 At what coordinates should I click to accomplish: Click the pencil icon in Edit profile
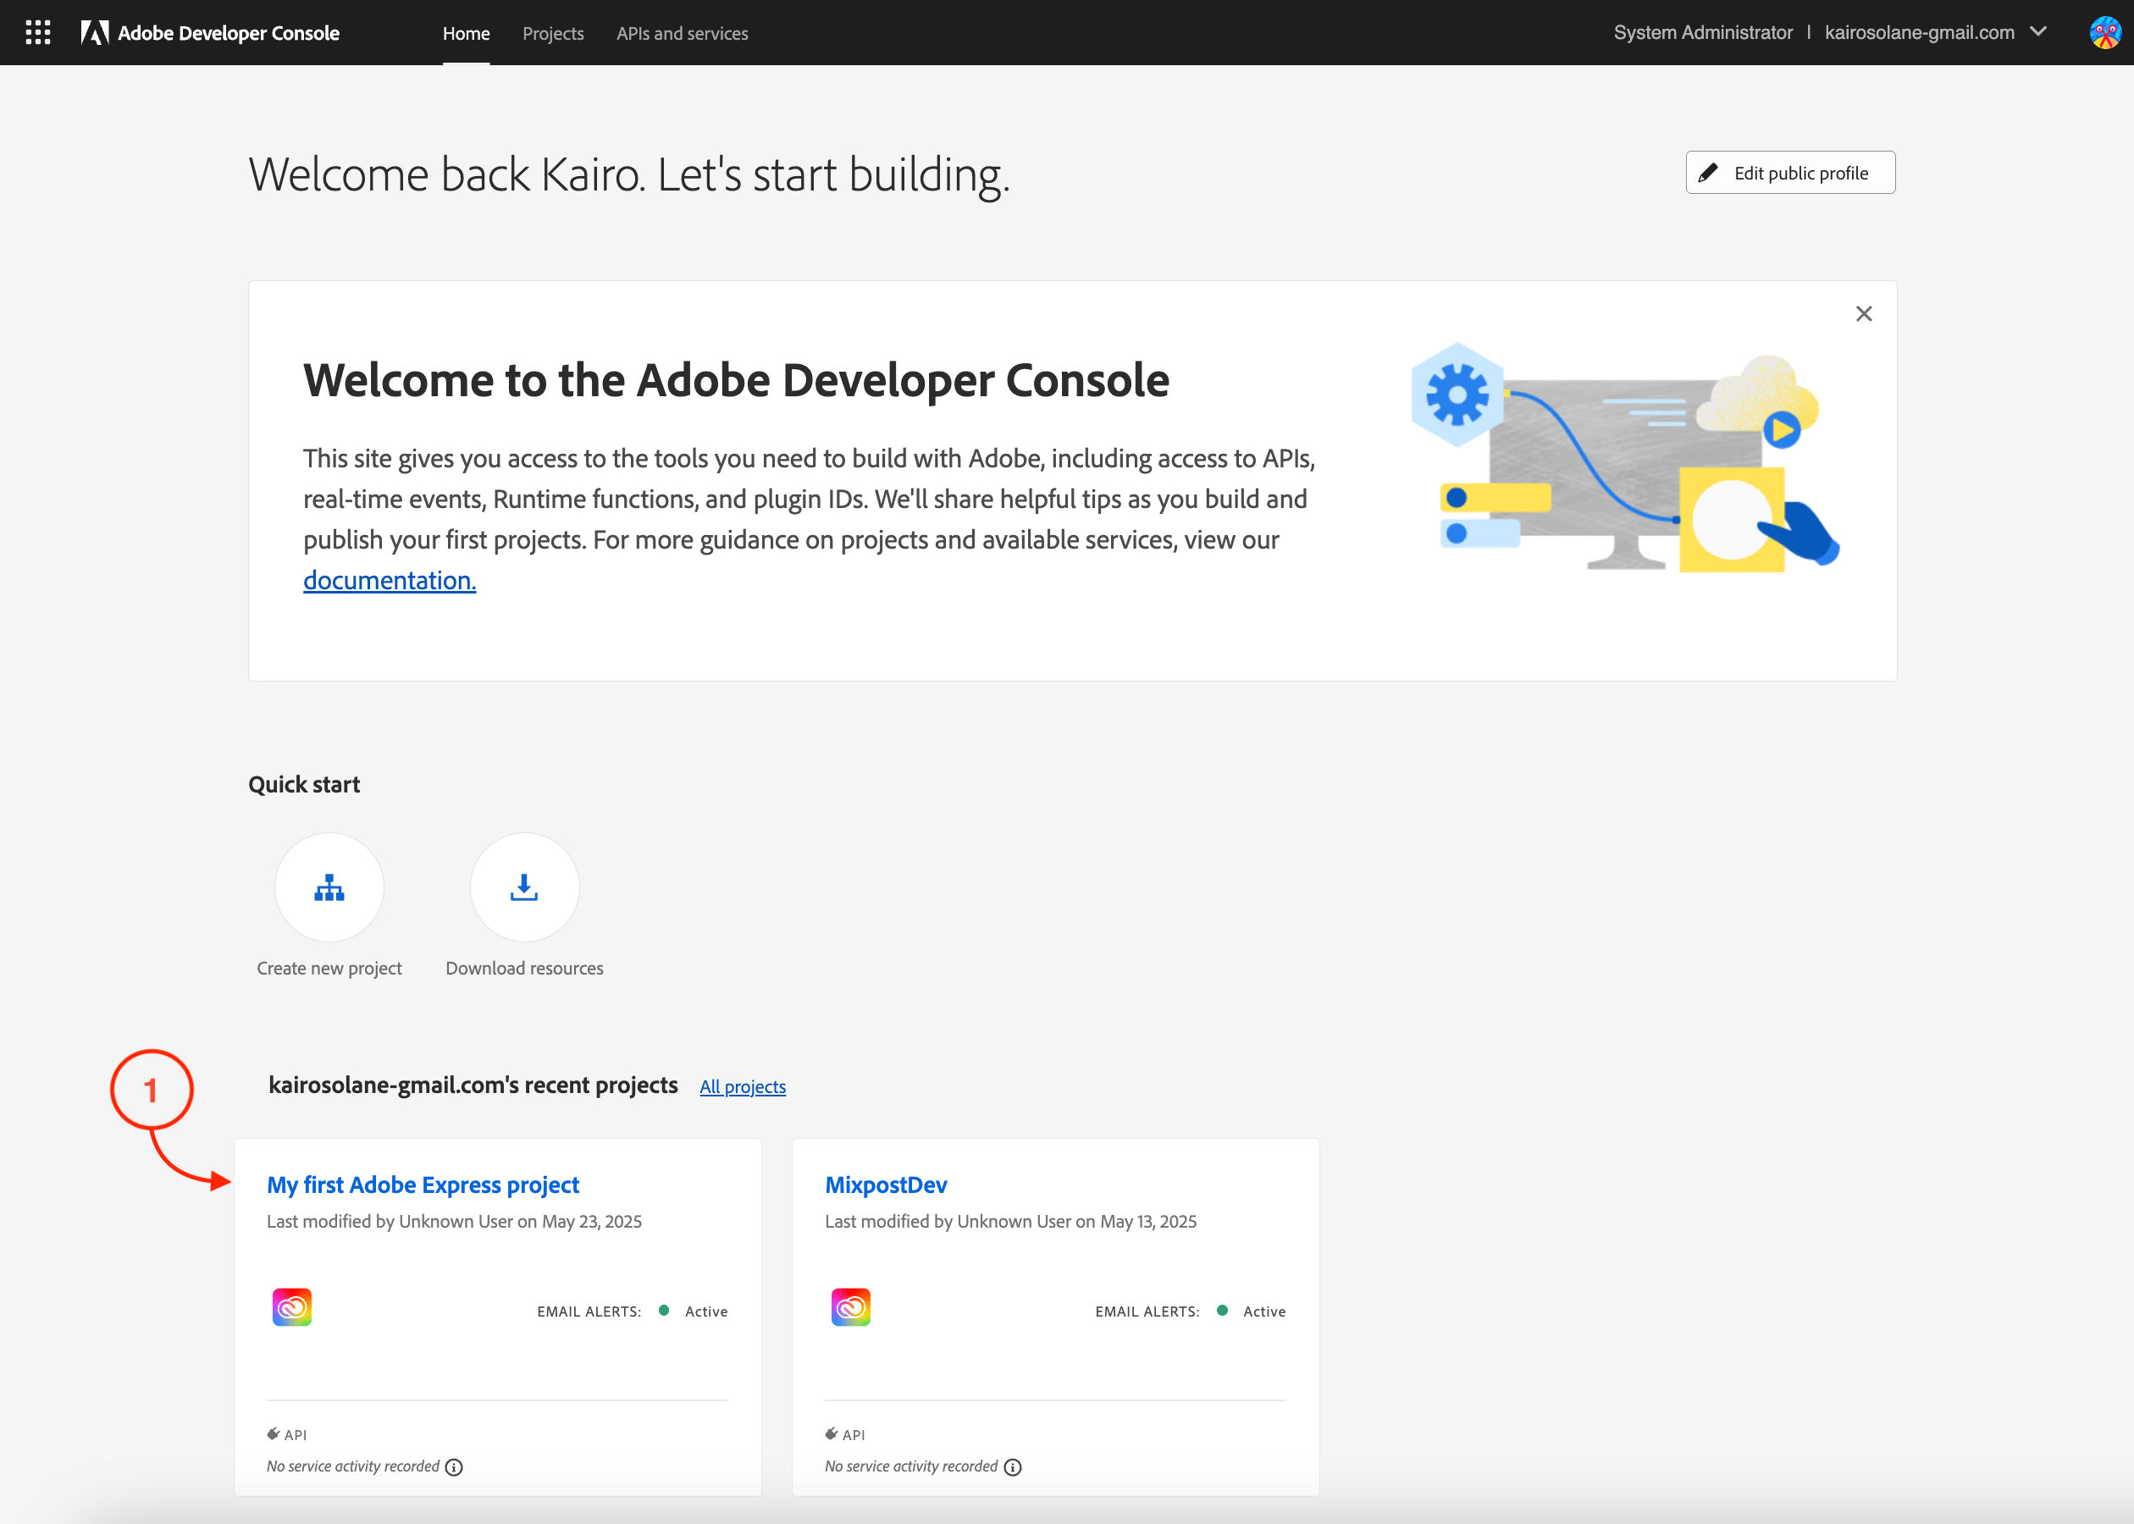point(1709,173)
